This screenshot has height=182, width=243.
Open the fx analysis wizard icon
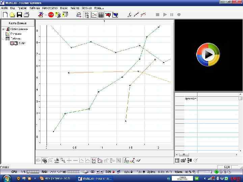130,15
